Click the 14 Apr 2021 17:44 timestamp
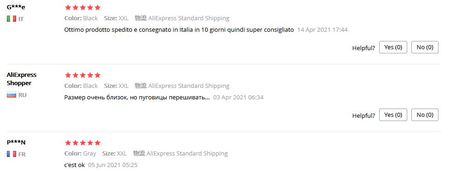The height and width of the screenshot is (173, 450). (322, 29)
